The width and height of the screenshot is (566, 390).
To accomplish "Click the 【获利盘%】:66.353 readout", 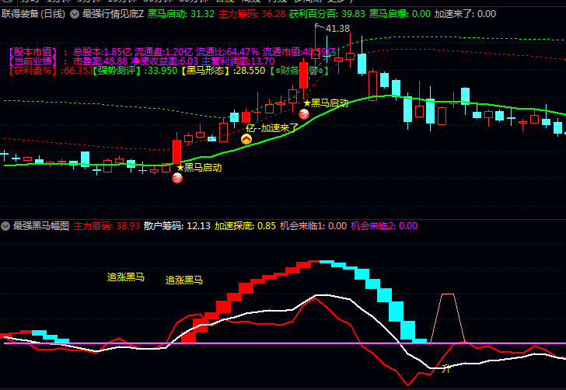I will 51,71.
